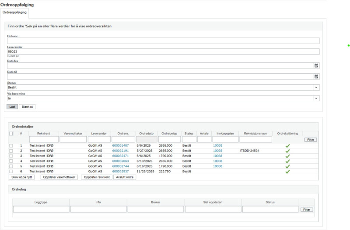This screenshot has width=350, height=230.
Task: Open Innkjøpsplan link 10038 in row 1
Action: coord(217,145)
